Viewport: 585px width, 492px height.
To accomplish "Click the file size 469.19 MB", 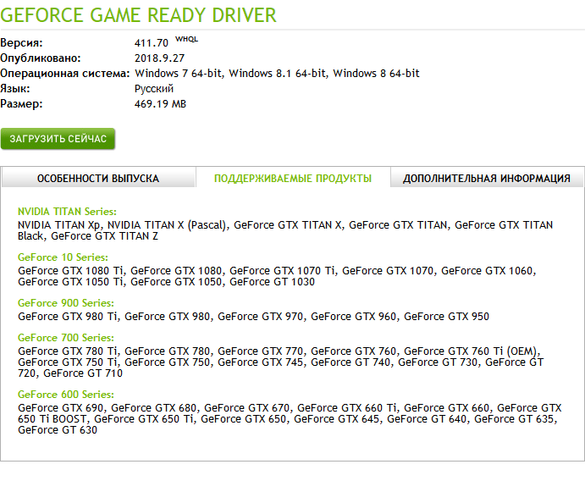I will pos(160,104).
